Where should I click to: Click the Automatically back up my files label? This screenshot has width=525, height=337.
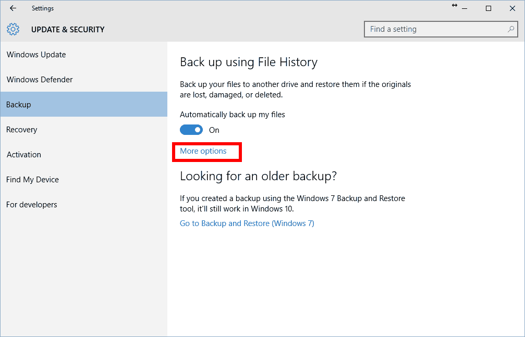233,115
